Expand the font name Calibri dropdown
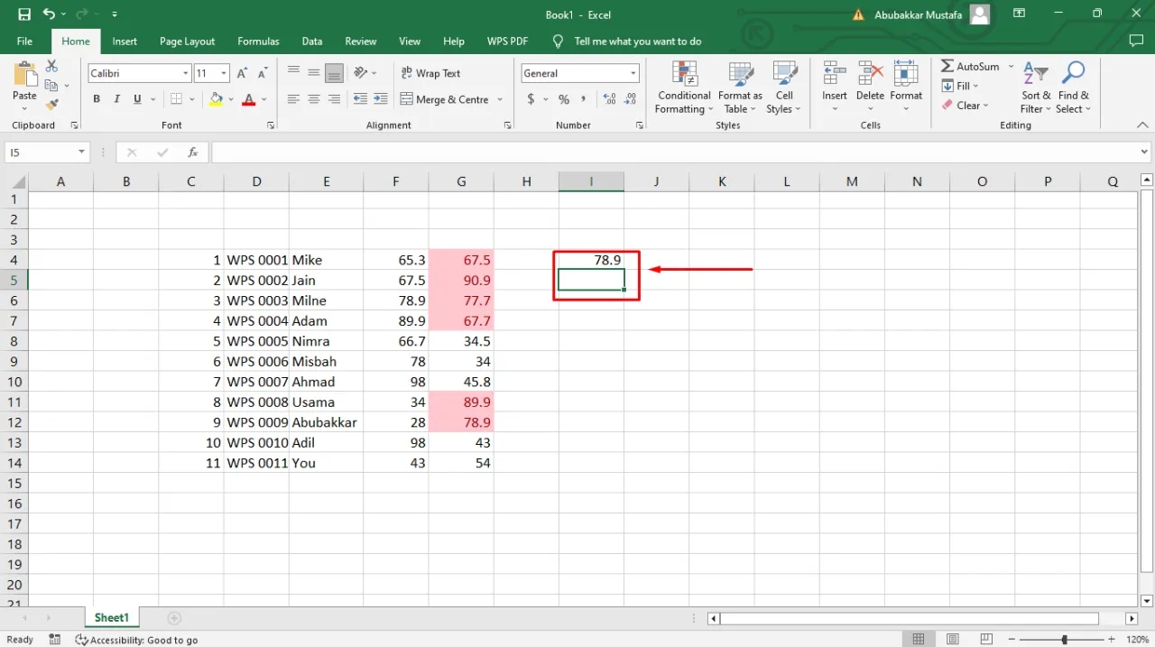 click(186, 74)
